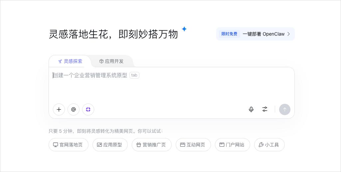Expand the 一键部署 OpenClaw chevron arrow

click(x=289, y=34)
